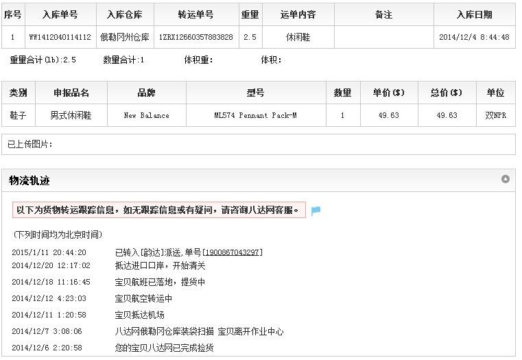Click the 备注 column header
This screenshot has height=360, width=522.
click(x=384, y=14)
